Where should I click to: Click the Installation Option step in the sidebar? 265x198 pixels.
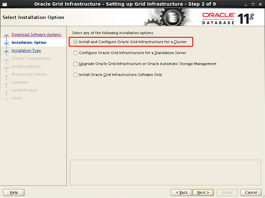point(29,43)
